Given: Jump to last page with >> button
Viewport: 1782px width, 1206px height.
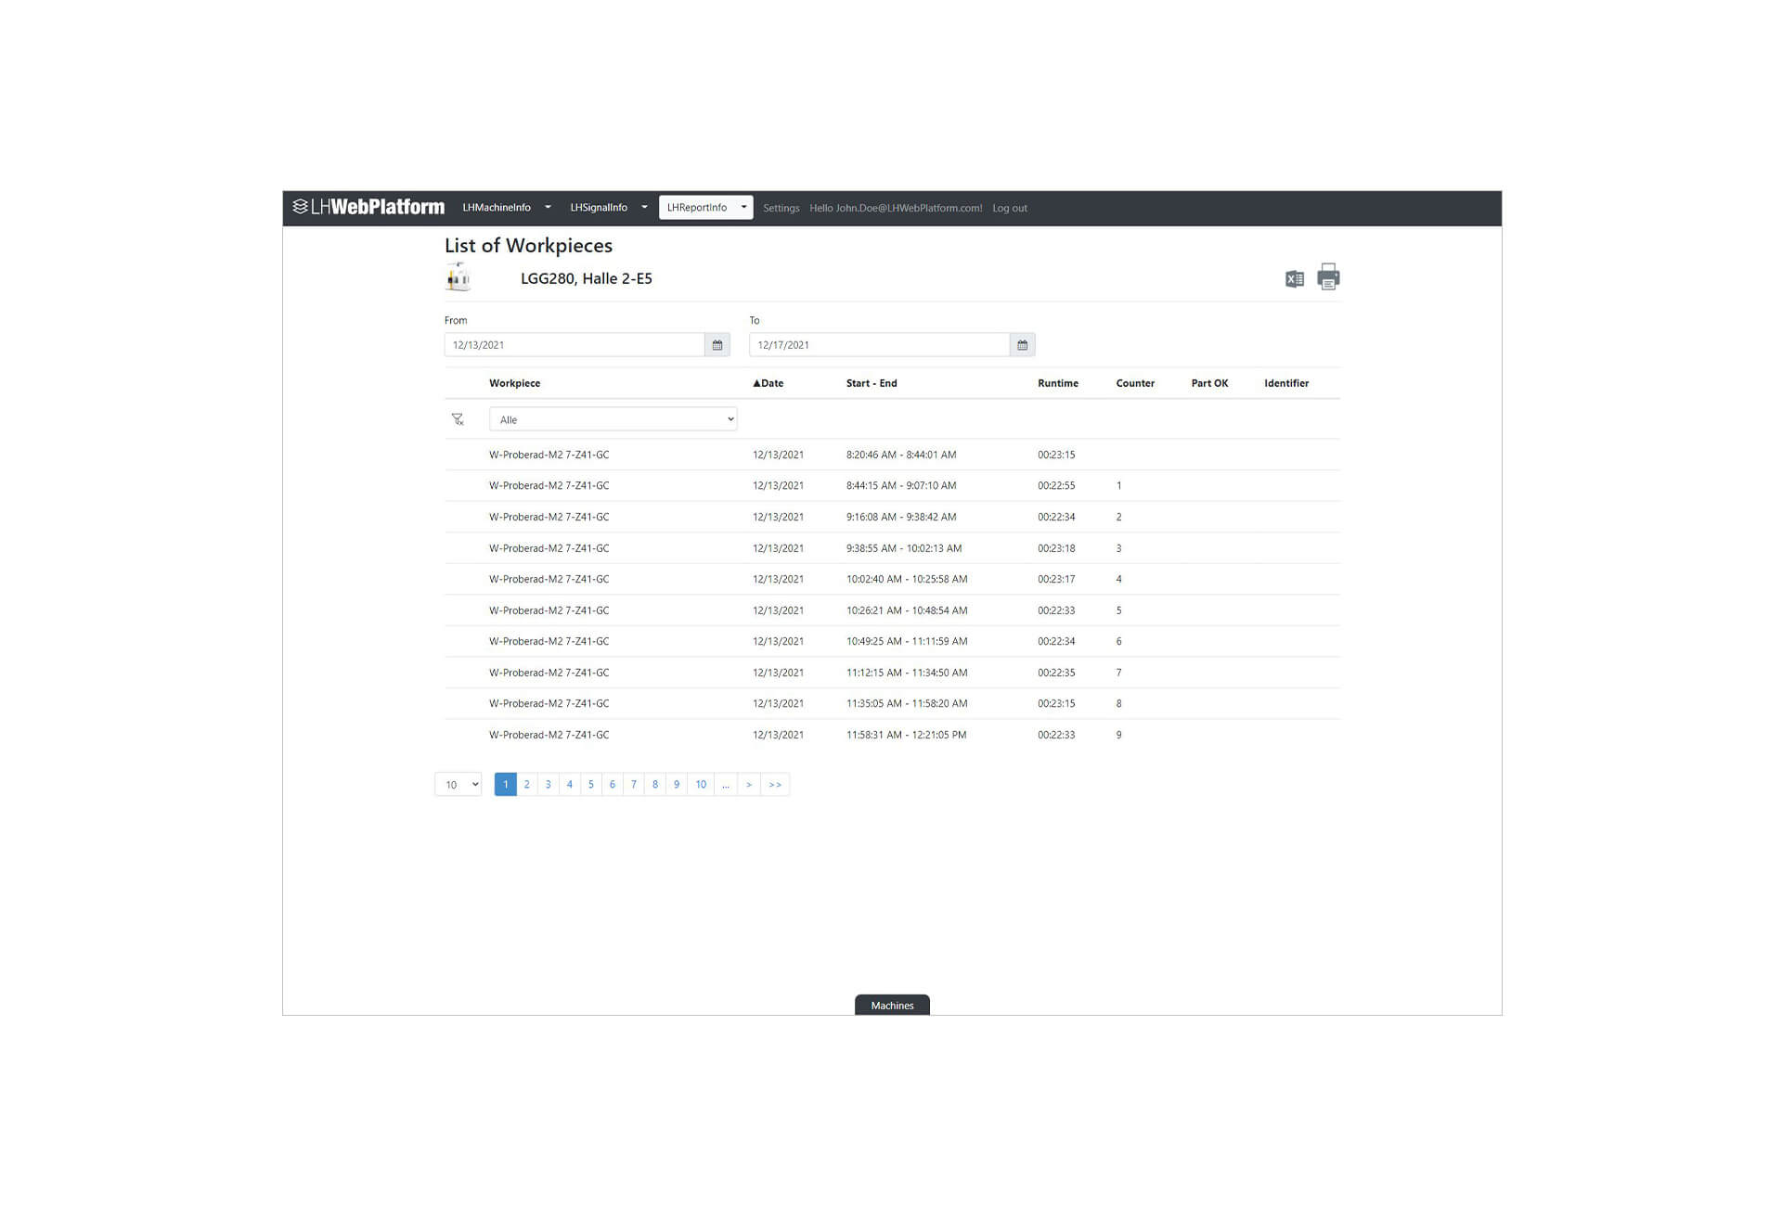Looking at the screenshot, I should [x=775, y=785].
